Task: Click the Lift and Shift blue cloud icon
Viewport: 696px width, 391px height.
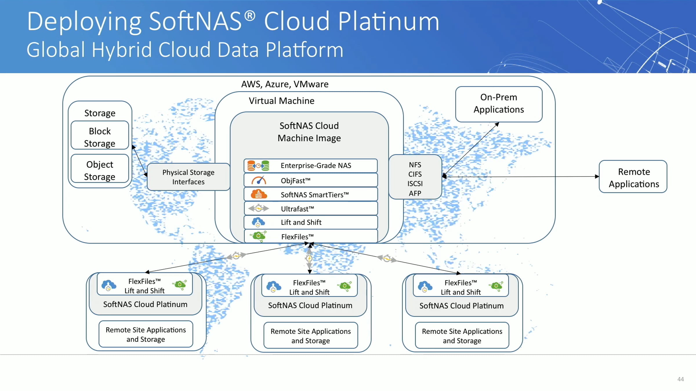Action: [258, 222]
